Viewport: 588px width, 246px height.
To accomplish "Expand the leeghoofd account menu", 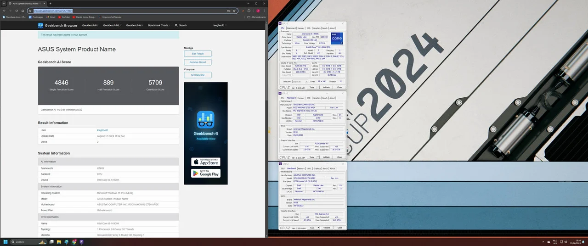I will [221, 25].
